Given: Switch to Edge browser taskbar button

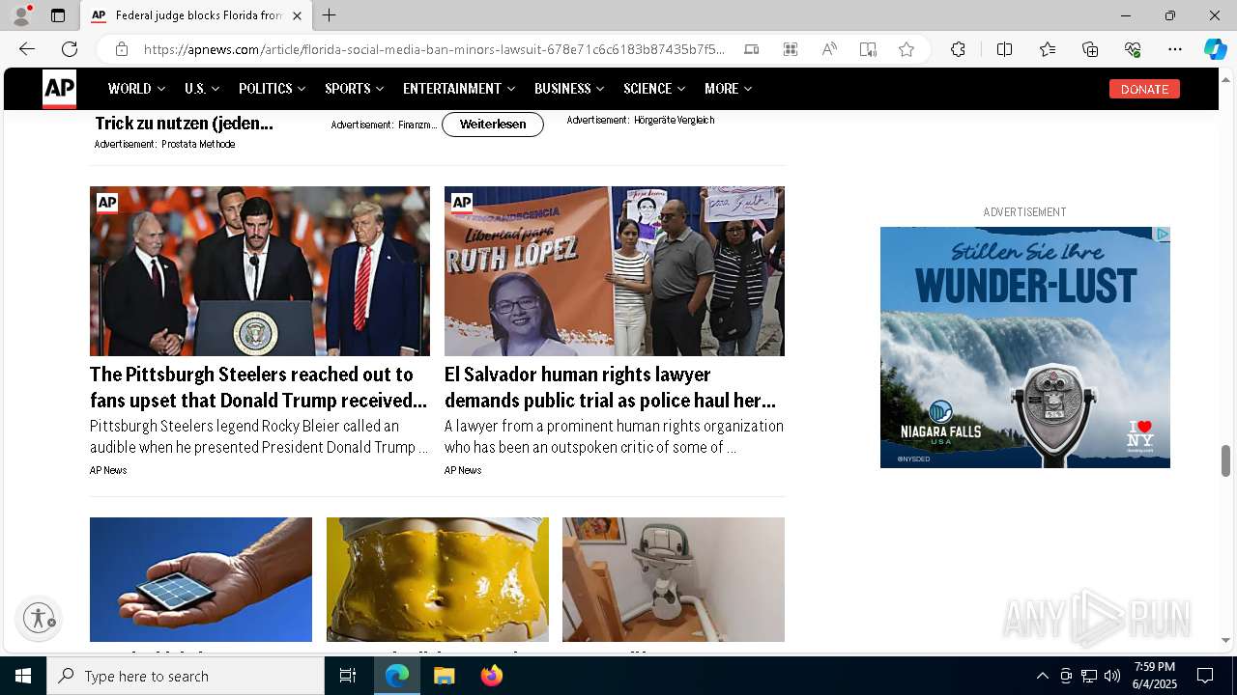Looking at the screenshot, I should pyautogui.click(x=397, y=676).
